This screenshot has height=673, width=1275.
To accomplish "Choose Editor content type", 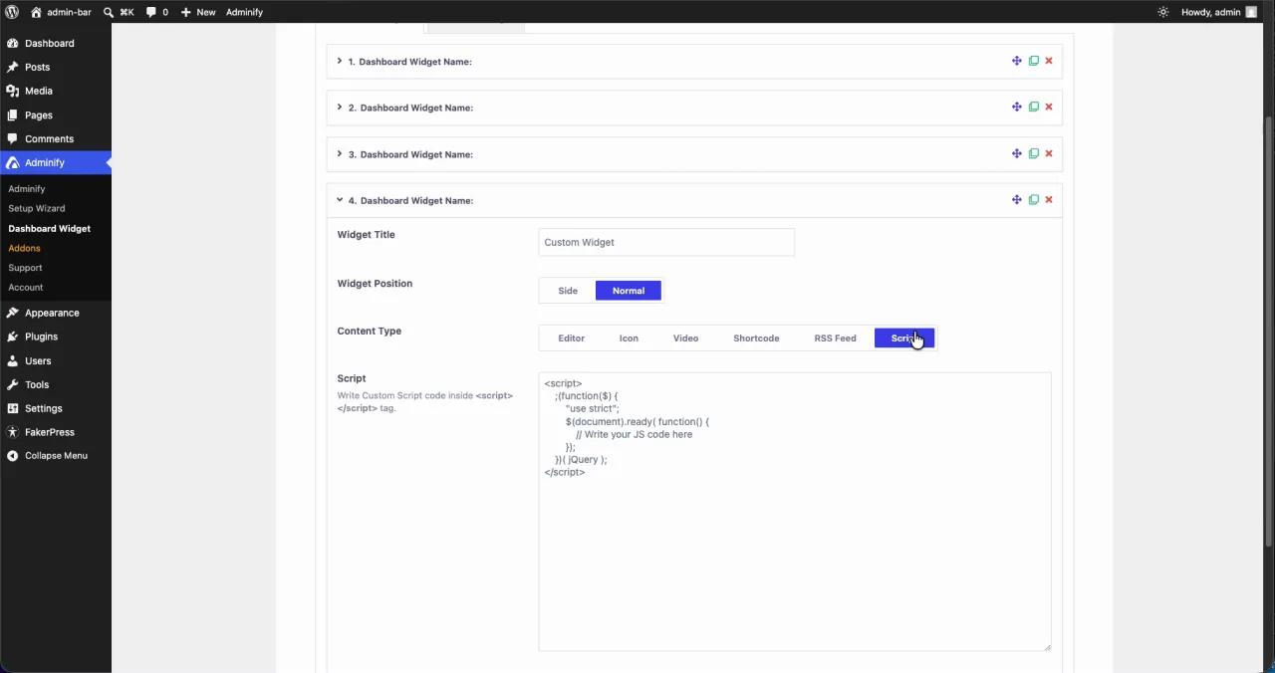I will (x=572, y=338).
